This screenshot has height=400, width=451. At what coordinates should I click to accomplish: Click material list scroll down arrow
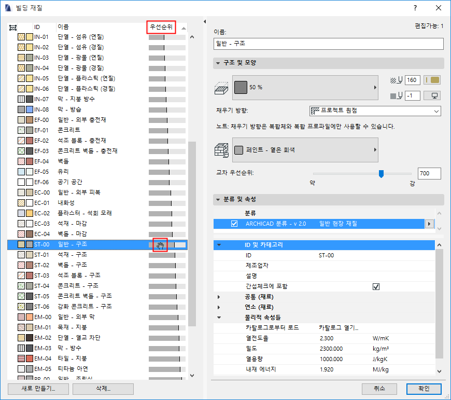[192, 375]
